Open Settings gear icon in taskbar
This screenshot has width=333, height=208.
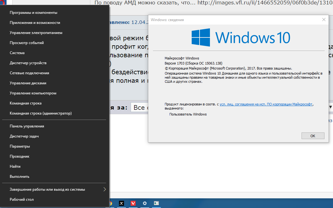pyautogui.click(x=145, y=203)
